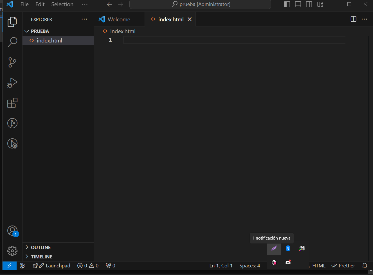Image resolution: width=373 pixels, height=275 pixels.
Task: Click the source control graph status icon
Action: point(23,265)
